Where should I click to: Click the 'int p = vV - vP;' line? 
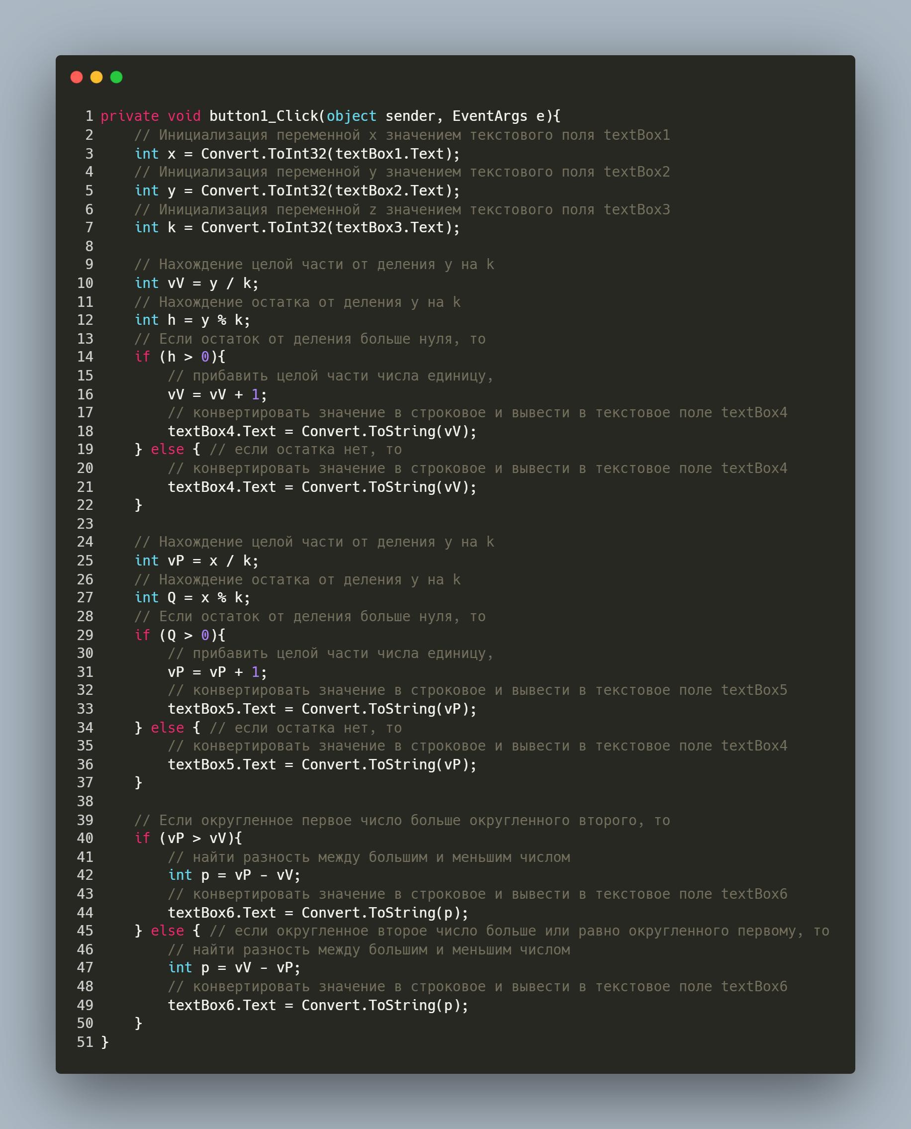pyautogui.click(x=234, y=967)
